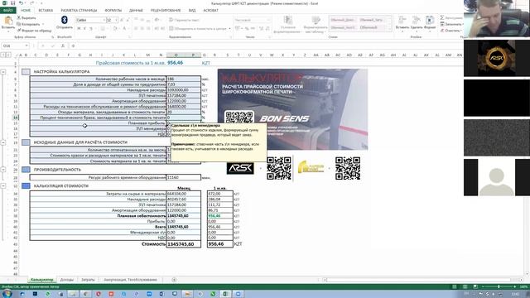530x298 pixels.
Task: Select outline level 1 button
Action: pos(3,55)
